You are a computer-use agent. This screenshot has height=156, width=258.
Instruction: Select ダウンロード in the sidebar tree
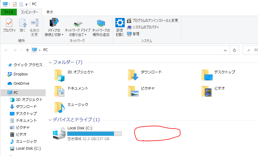click(x=23, y=106)
